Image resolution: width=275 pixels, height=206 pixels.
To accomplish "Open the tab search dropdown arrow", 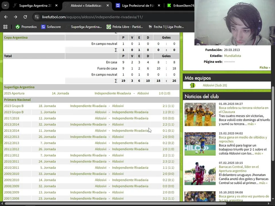I will [5, 5].
